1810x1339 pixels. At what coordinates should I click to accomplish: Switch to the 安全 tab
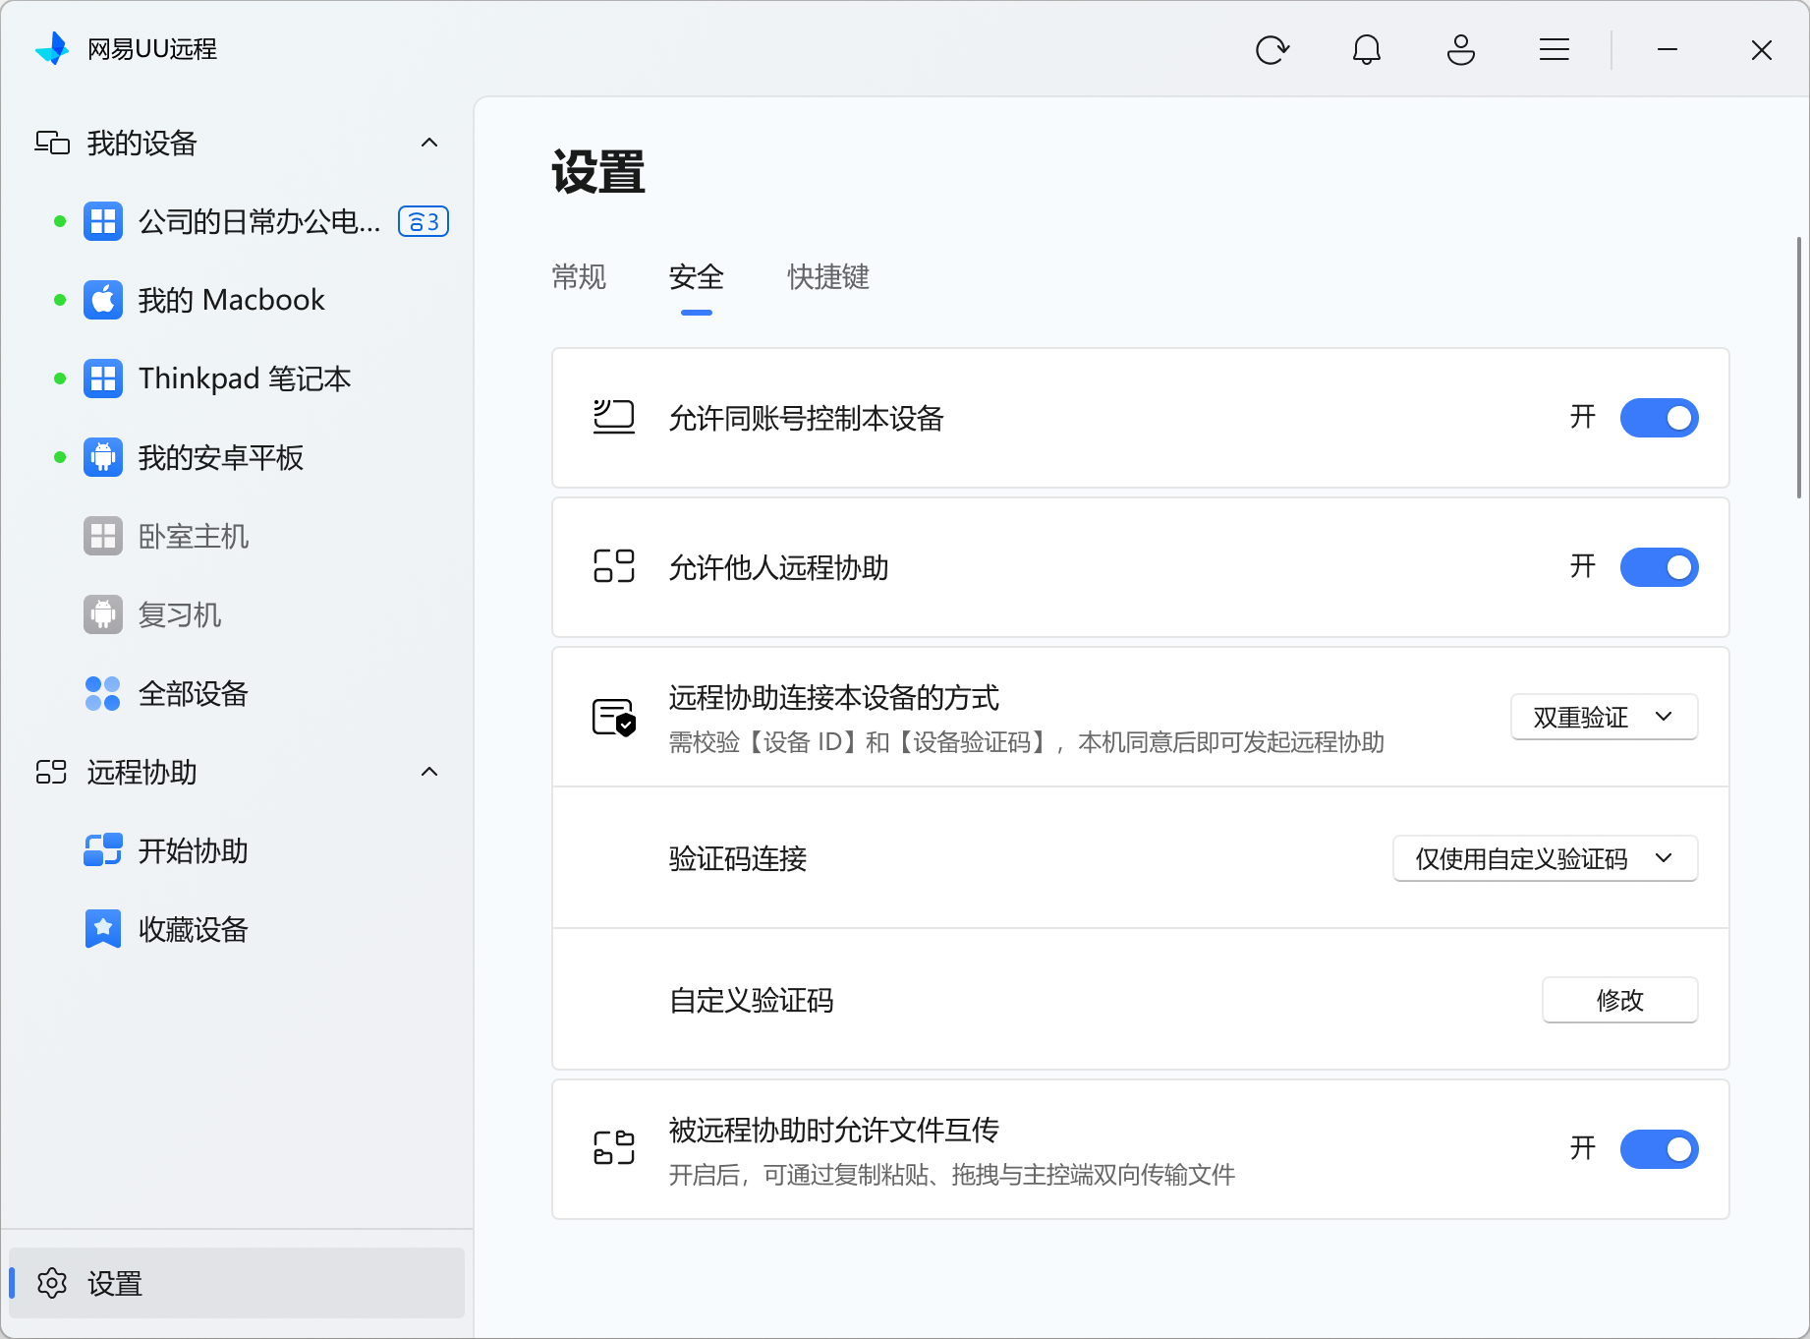coord(696,277)
